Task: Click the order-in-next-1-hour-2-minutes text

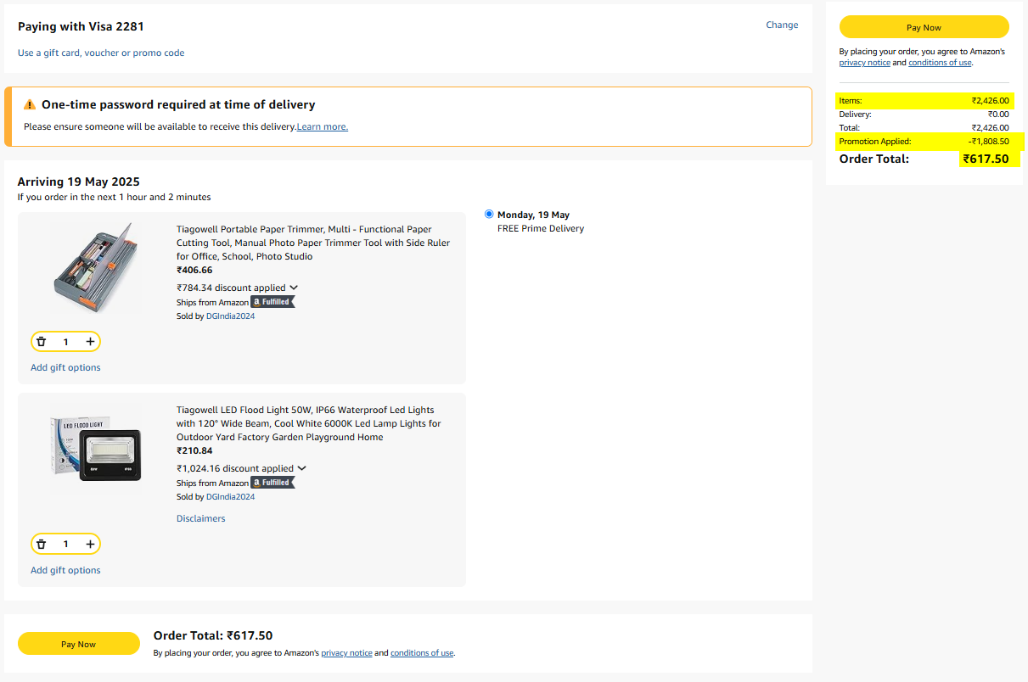Action: click(115, 197)
